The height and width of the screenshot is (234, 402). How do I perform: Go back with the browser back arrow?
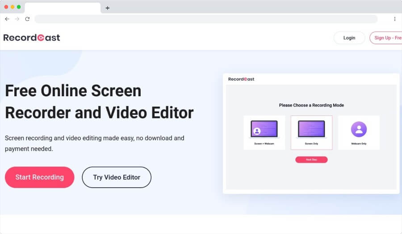point(7,19)
